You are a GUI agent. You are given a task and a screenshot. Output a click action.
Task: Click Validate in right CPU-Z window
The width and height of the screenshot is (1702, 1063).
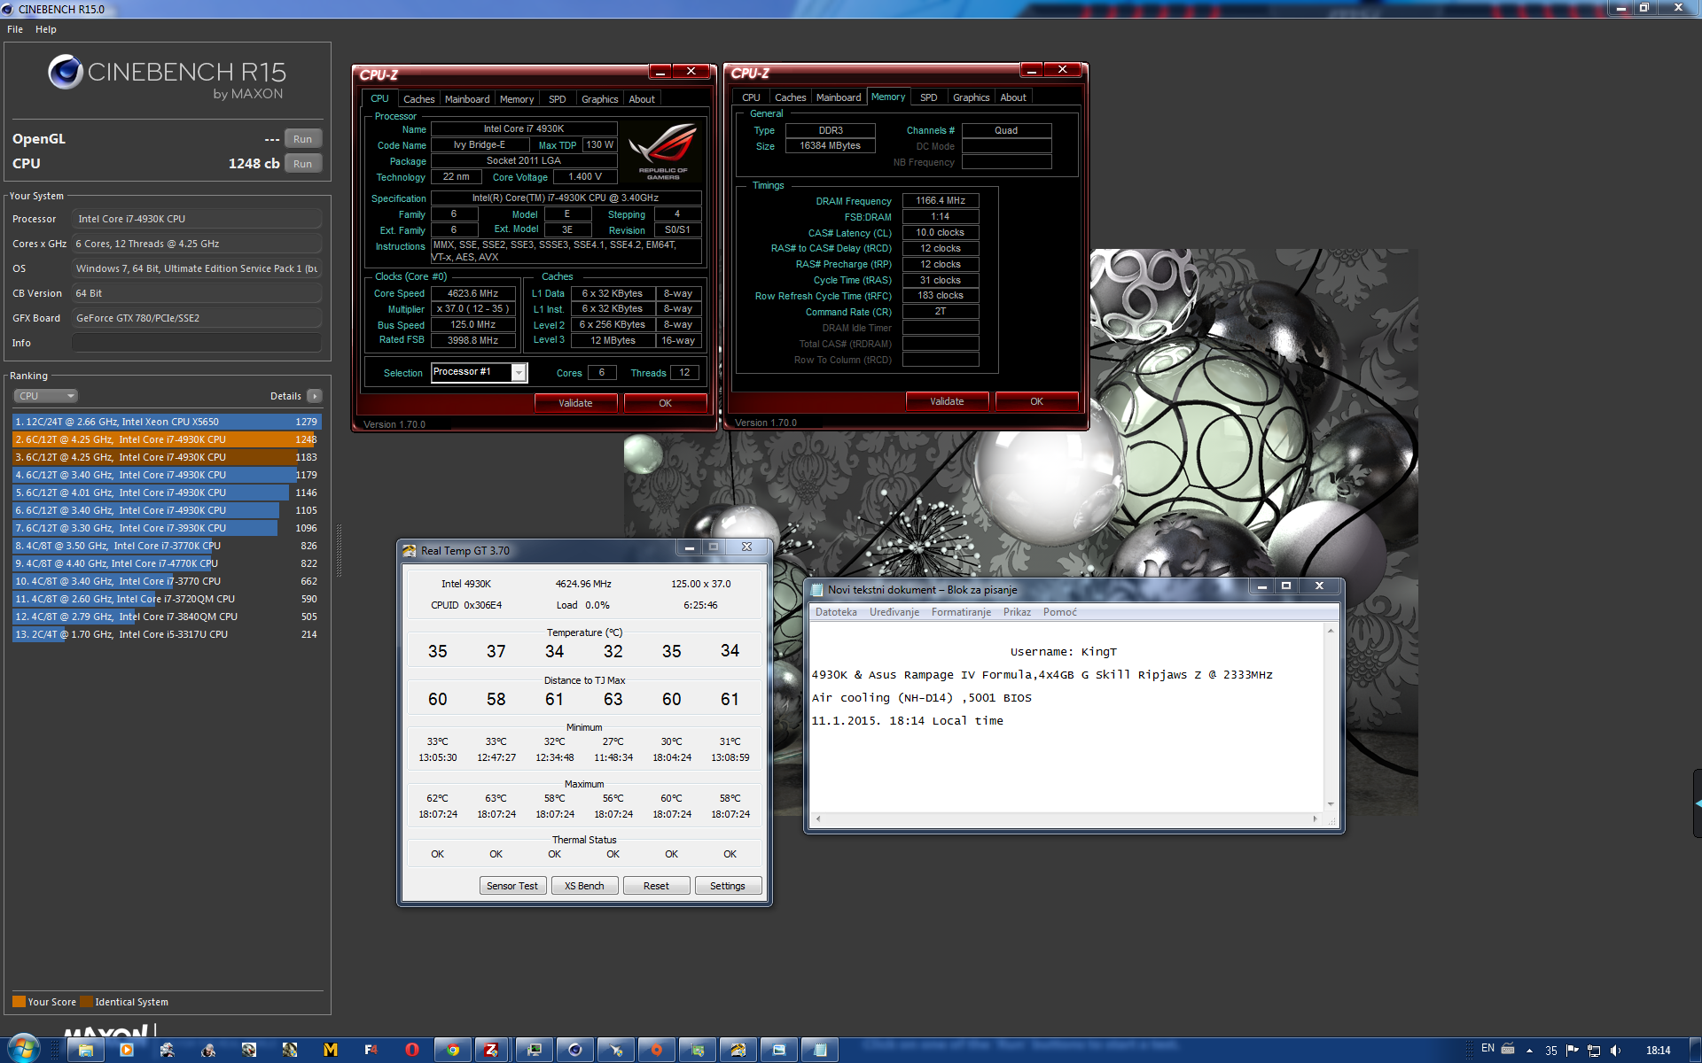(947, 401)
